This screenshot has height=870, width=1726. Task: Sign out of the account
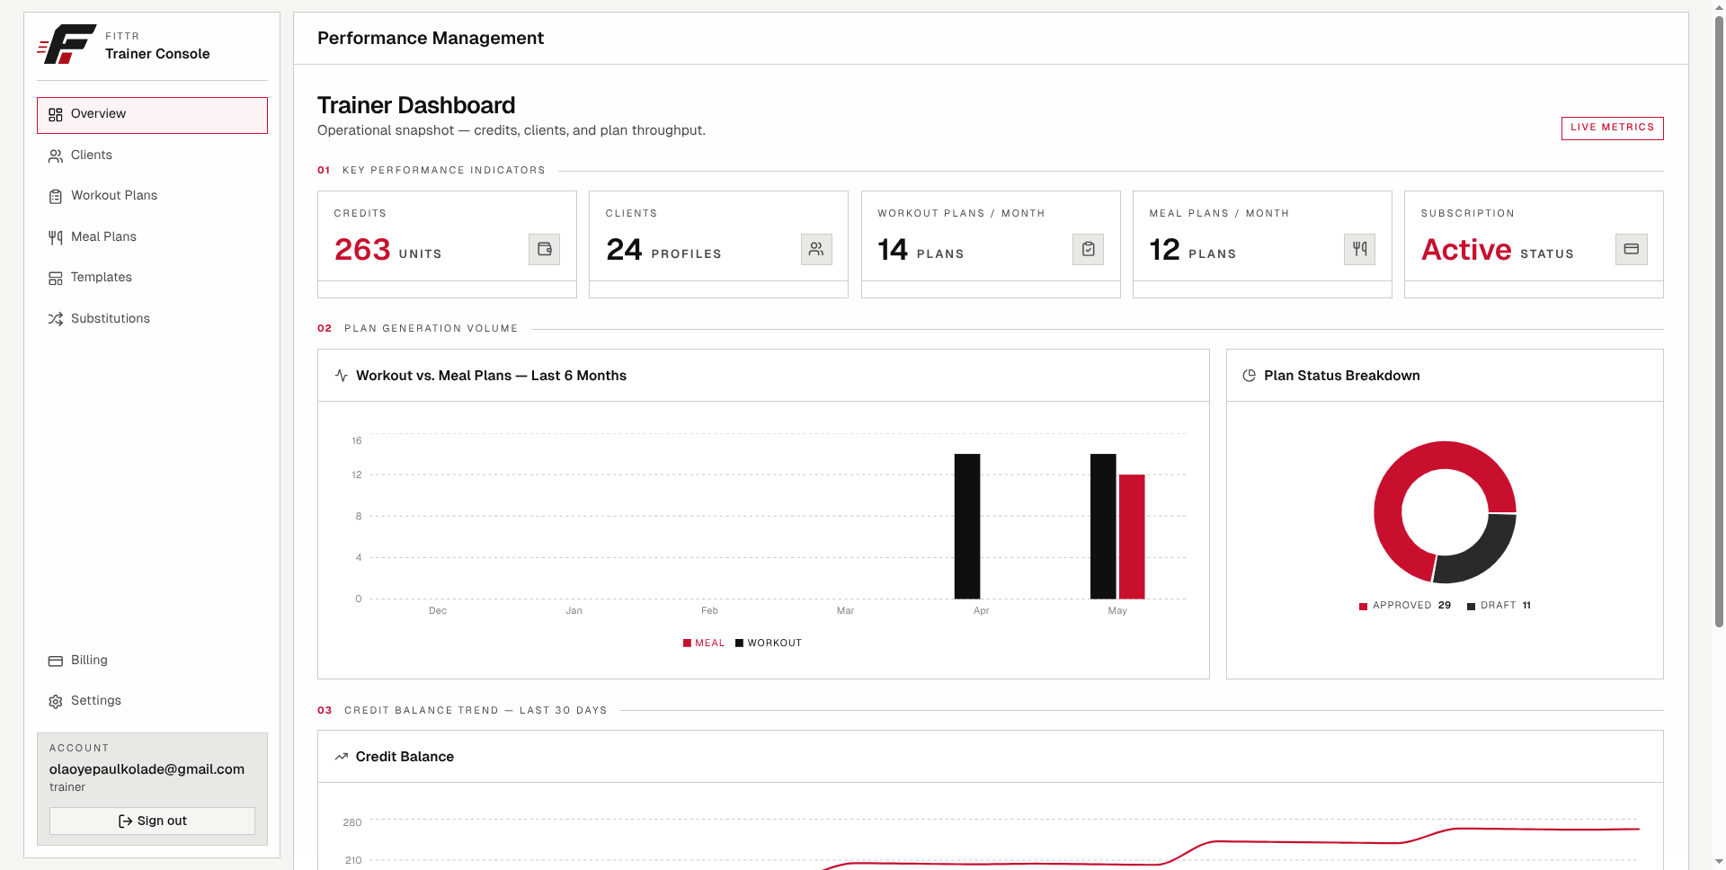152,821
